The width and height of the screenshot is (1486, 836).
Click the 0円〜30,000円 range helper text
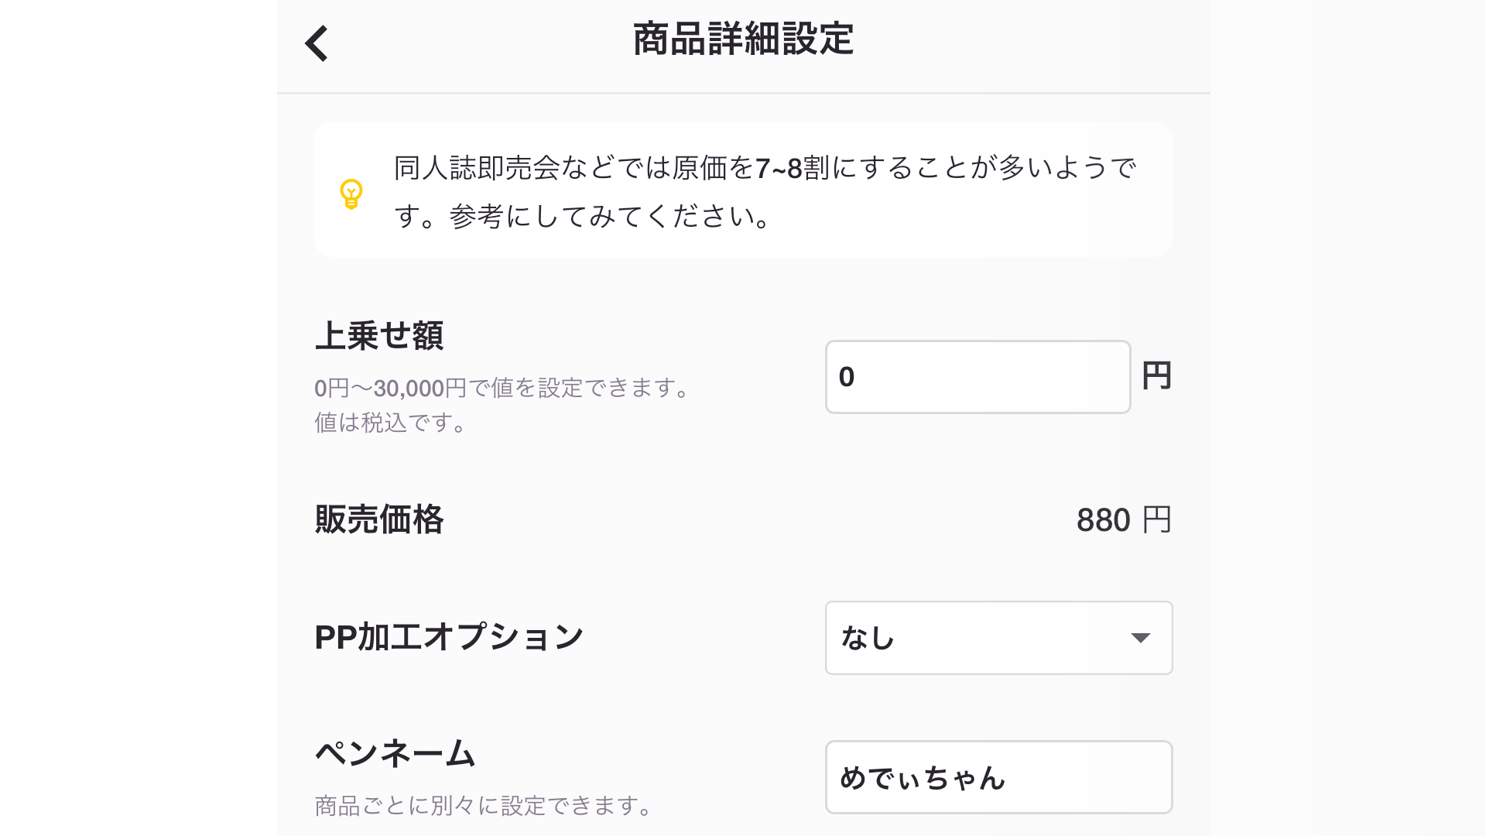502,388
